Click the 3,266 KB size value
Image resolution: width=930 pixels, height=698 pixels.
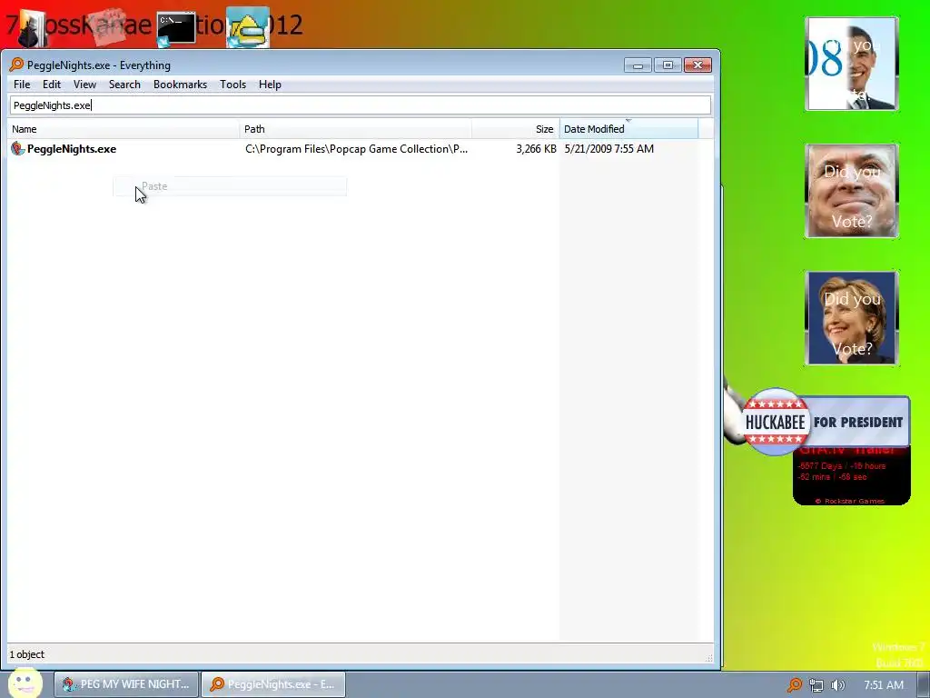click(x=536, y=149)
